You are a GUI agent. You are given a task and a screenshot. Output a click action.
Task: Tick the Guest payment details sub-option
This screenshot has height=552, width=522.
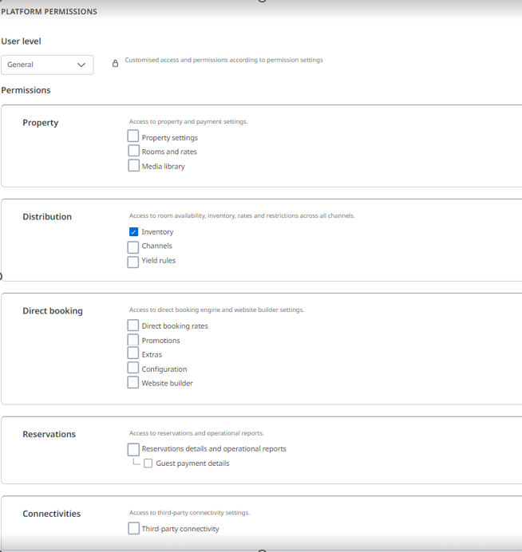tap(148, 463)
